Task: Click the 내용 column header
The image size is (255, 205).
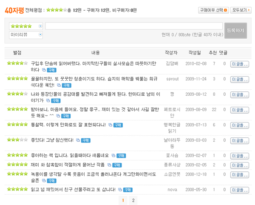Action: [x=96, y=53]
